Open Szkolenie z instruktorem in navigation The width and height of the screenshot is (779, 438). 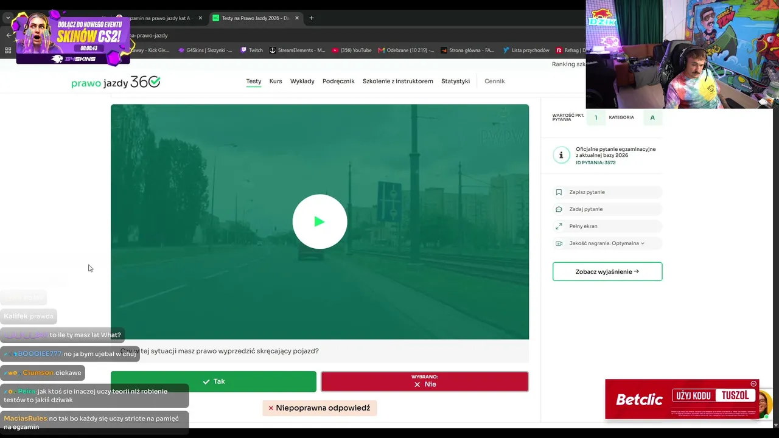(398, 81)
